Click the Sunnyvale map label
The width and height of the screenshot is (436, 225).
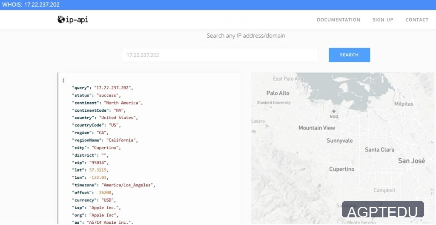point(339,141)
